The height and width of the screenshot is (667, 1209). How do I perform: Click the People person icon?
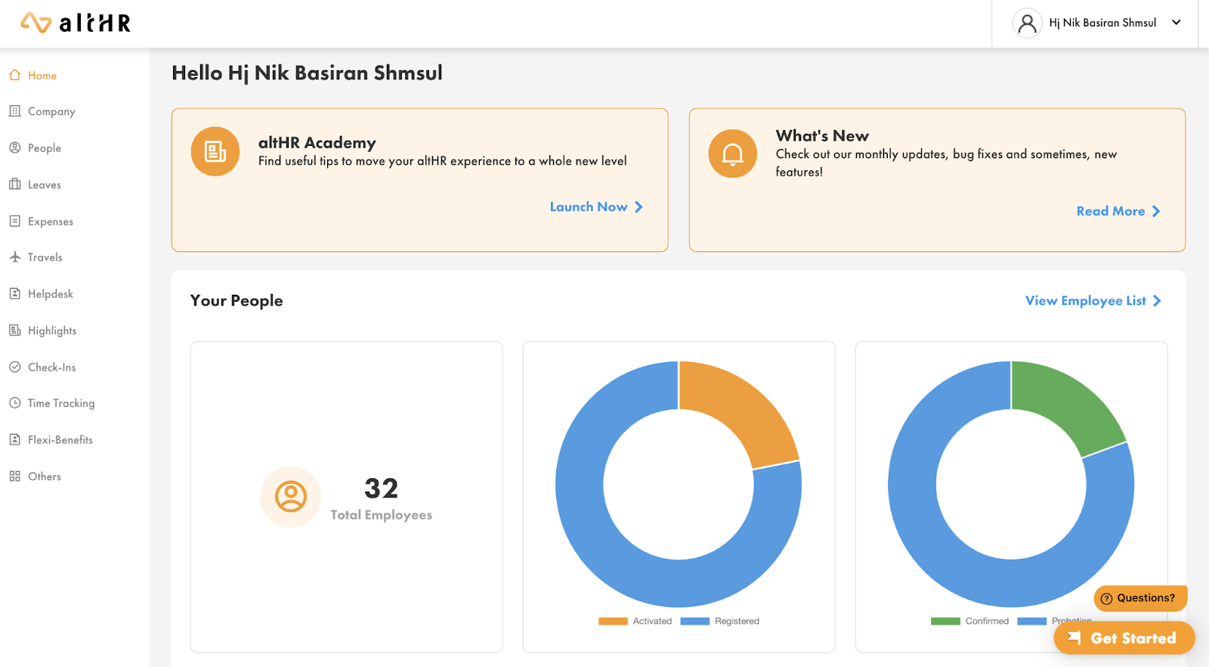point(14,147)
